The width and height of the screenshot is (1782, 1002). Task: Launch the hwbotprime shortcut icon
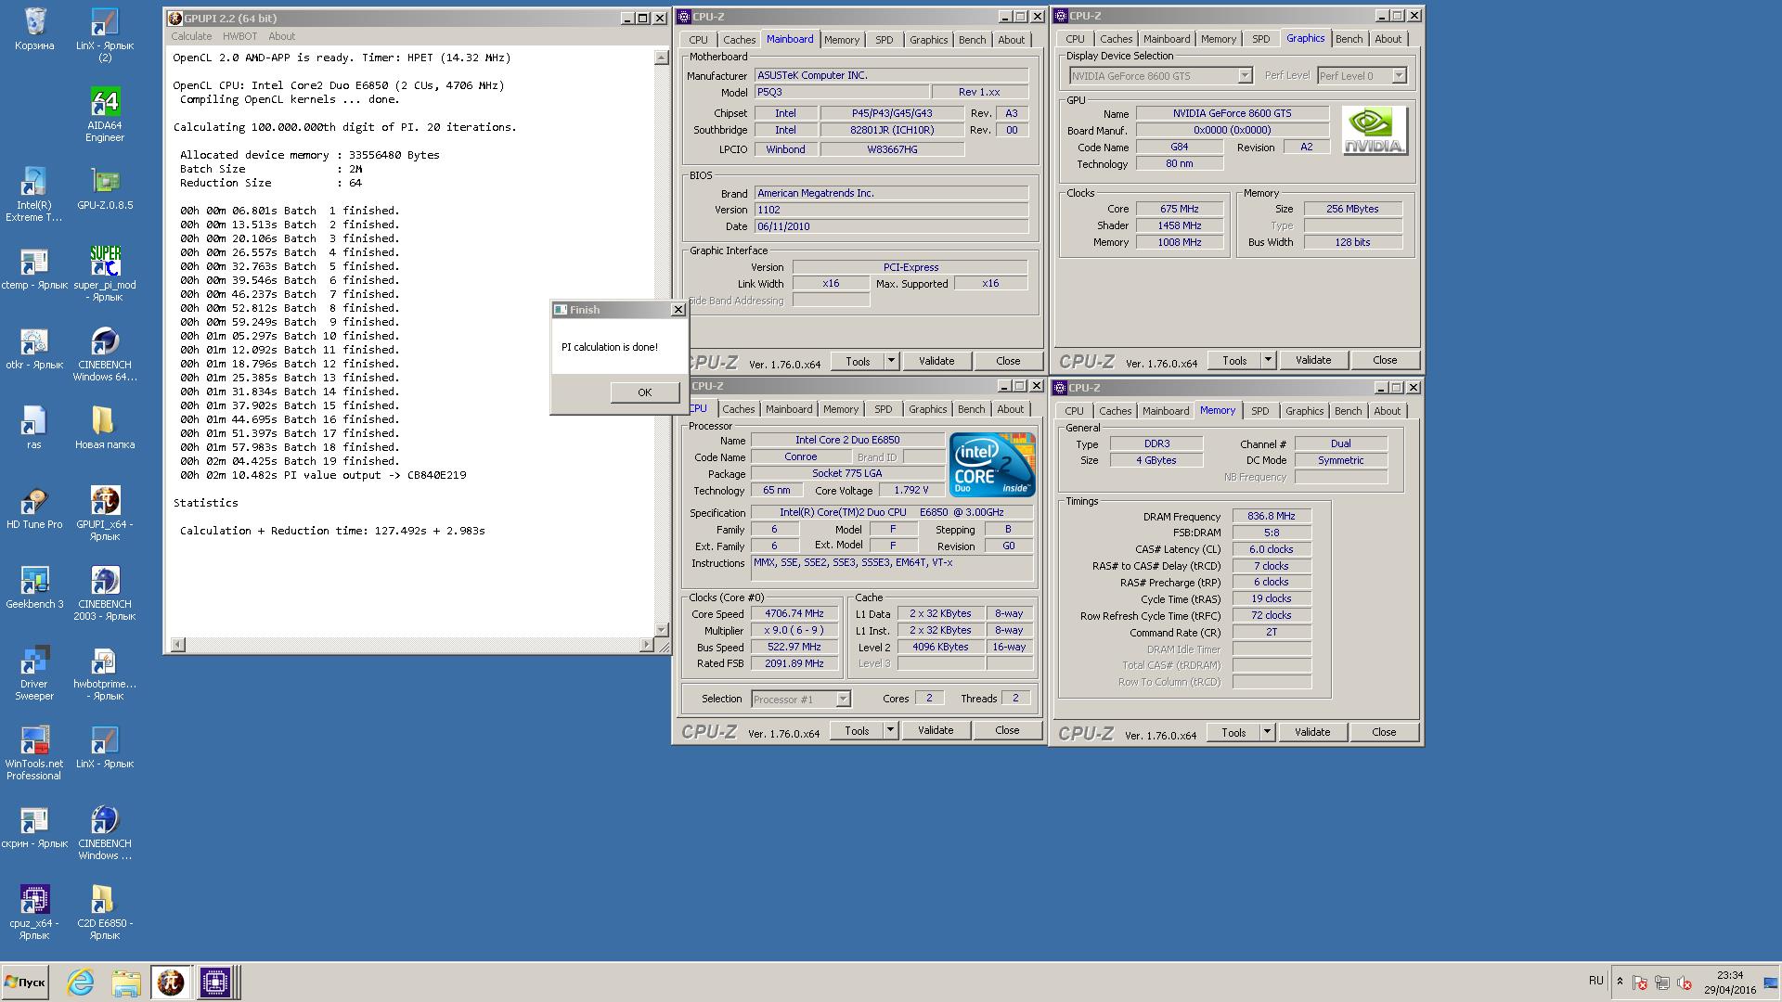pos(105,673)
